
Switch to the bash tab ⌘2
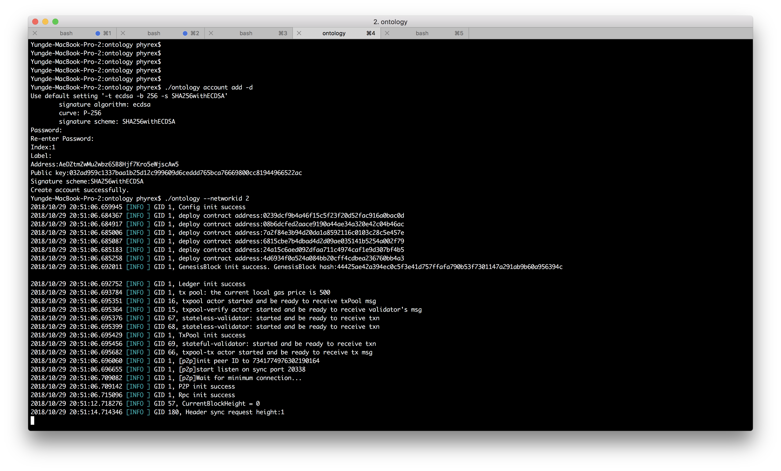pos(160,33)
